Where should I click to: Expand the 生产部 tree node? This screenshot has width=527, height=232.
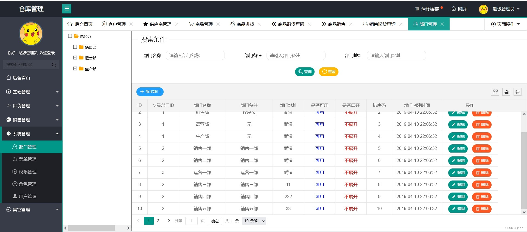75,68
